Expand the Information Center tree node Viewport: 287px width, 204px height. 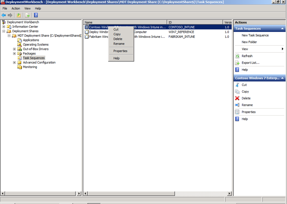(4, 27)
